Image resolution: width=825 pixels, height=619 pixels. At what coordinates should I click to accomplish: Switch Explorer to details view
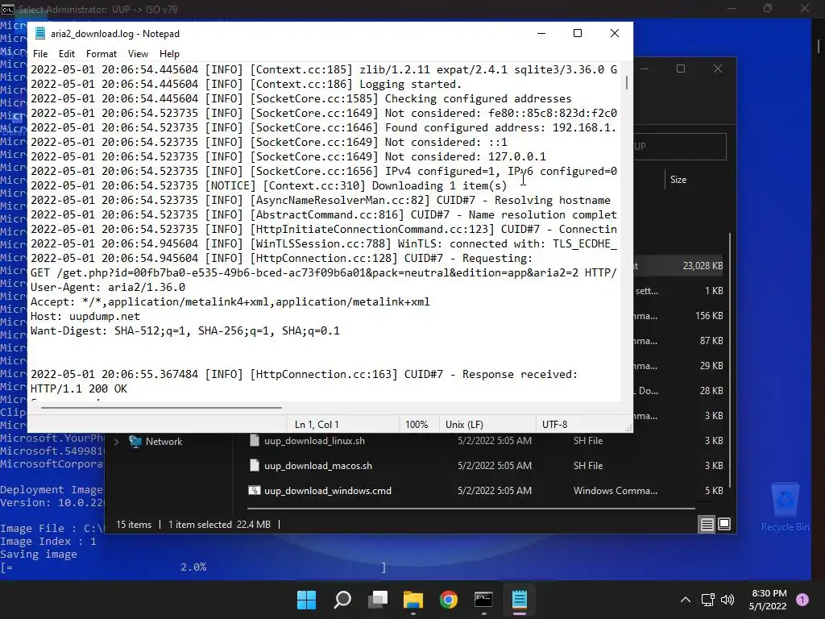click(707, 524)
